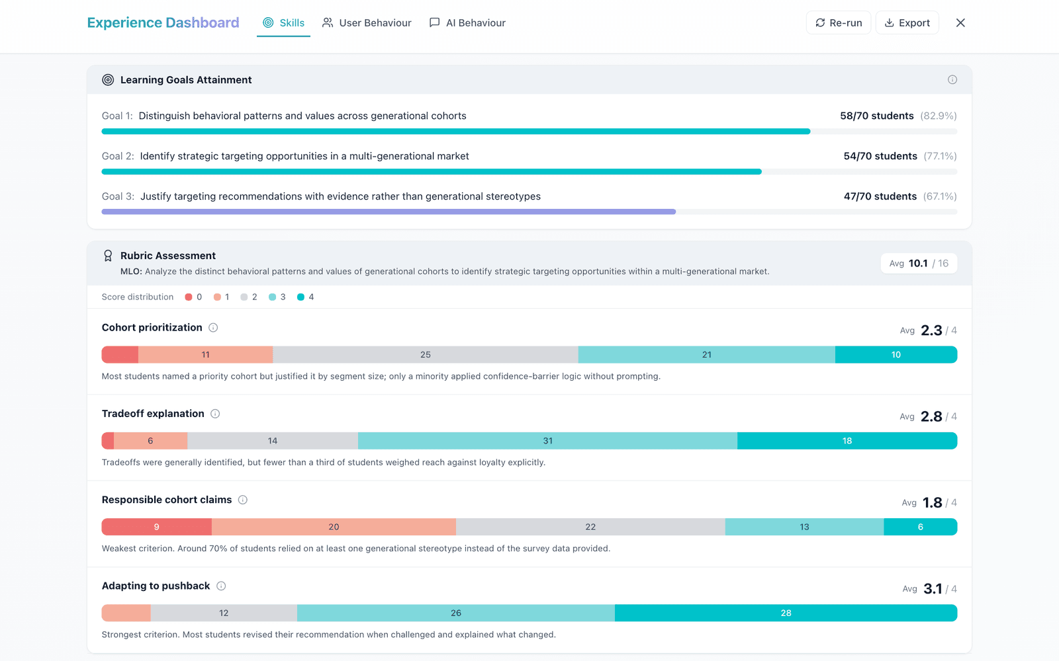Viewport: 1059px width, 661px height.
Task: Select the 21 segment in Cohort prioritization
Action: click(707, 355)
